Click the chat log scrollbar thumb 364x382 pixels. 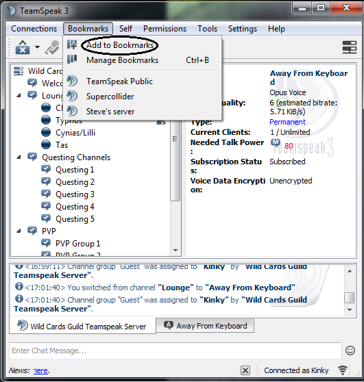(x=350, y=298)
